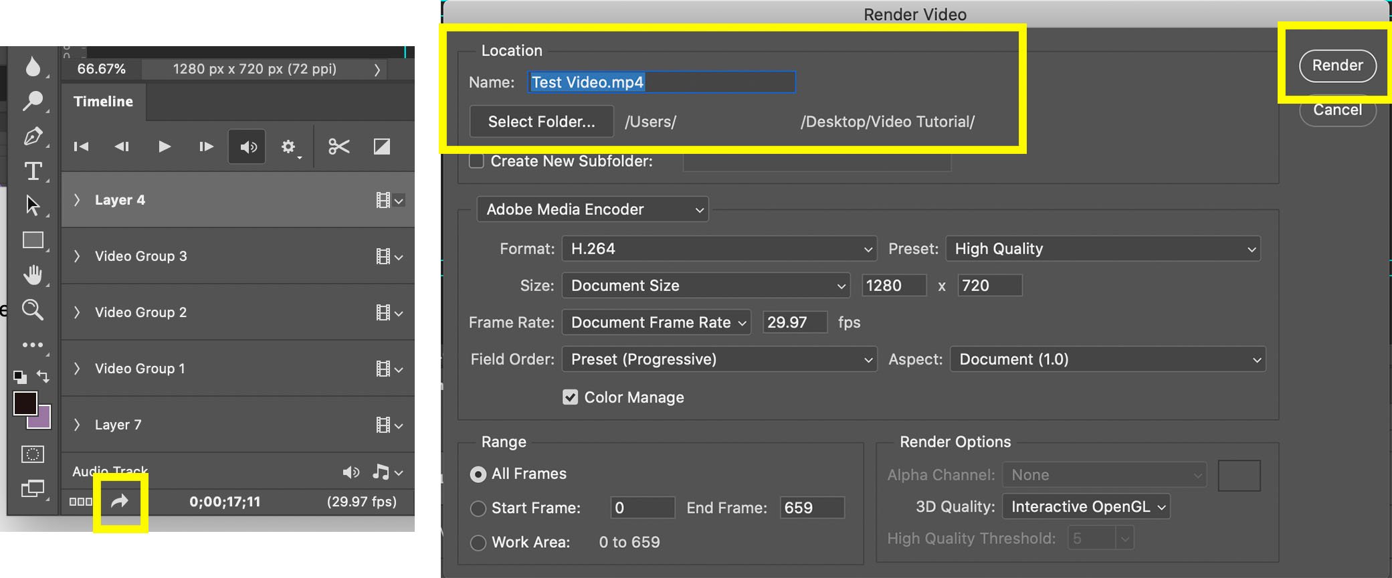Expand the Video Group 1 track
Screen dimensions: 1392x578
coord(77,369)
